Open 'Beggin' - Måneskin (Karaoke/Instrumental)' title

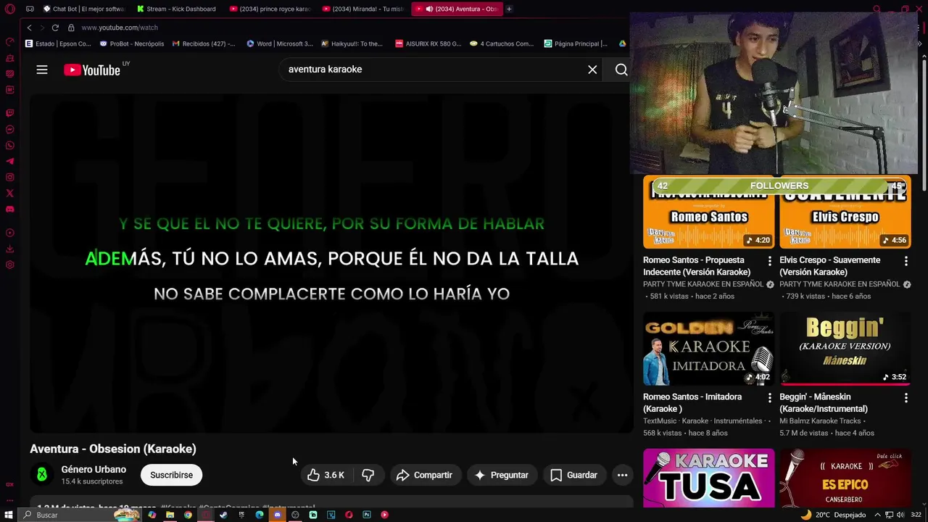click(823, 402)
